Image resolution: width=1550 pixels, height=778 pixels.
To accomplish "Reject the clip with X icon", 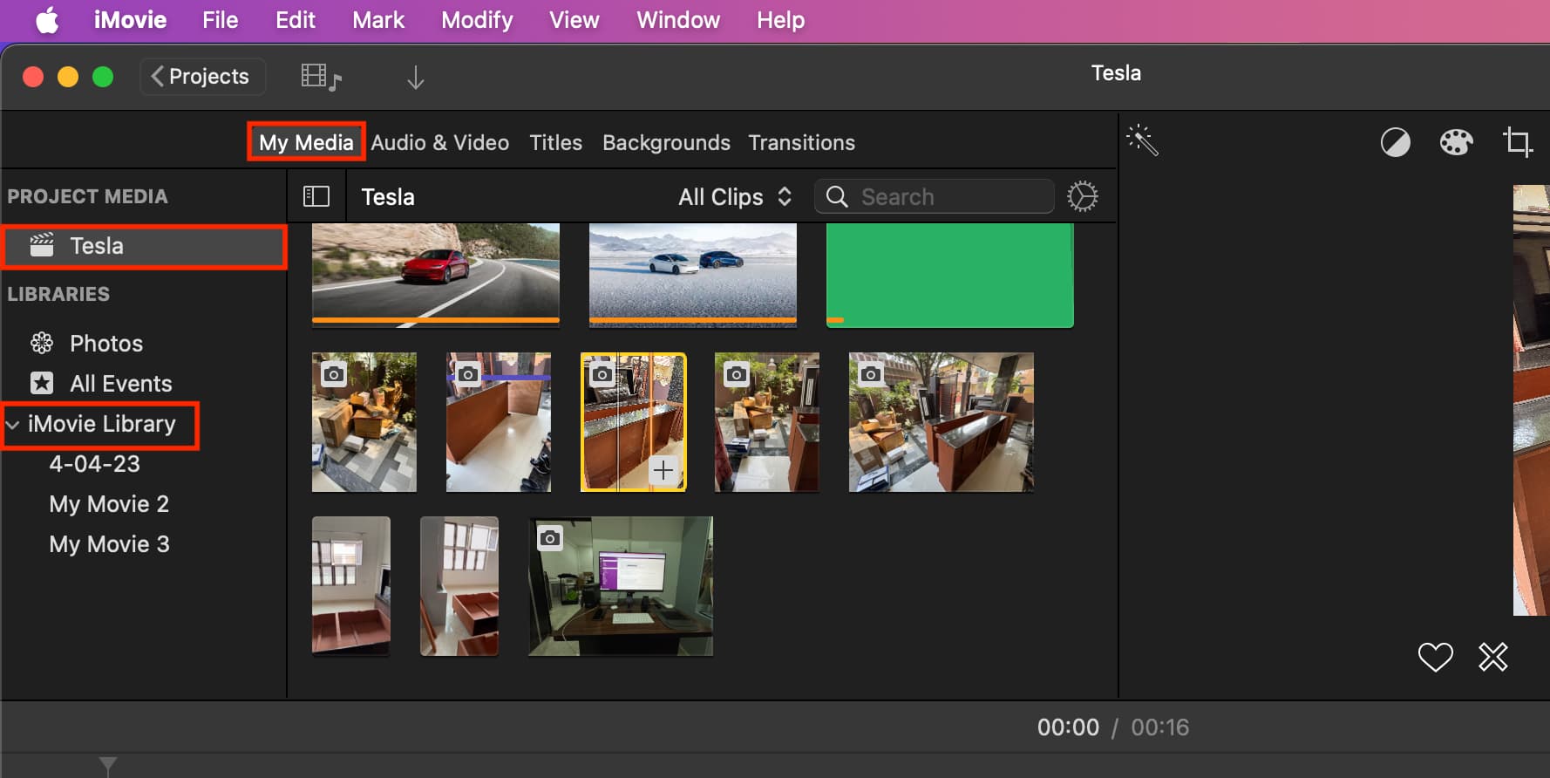I will pos(1493,657).
